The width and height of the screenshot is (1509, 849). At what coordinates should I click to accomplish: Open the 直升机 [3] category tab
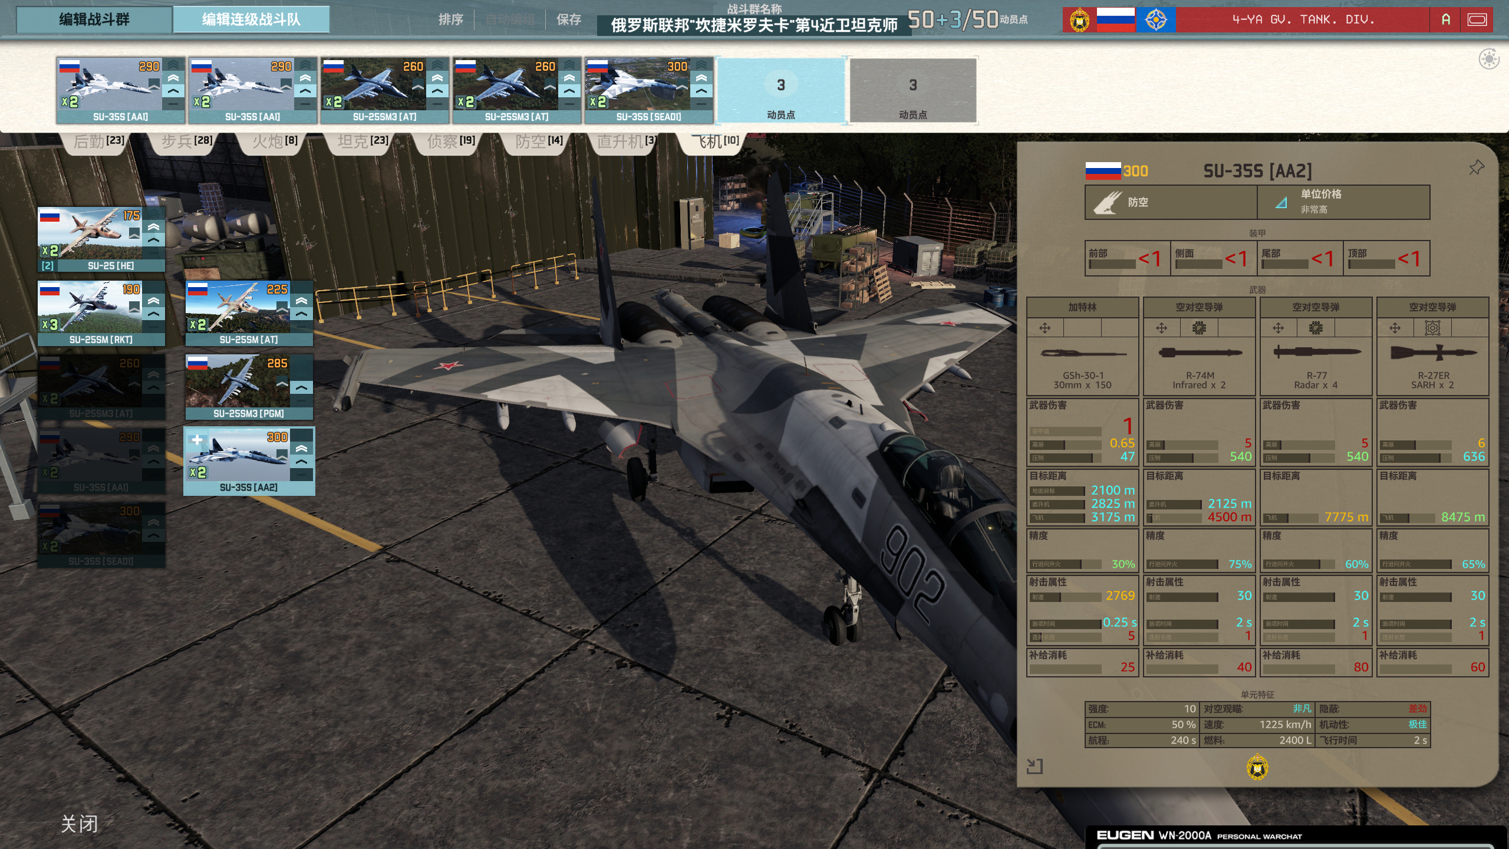(627, 141)
